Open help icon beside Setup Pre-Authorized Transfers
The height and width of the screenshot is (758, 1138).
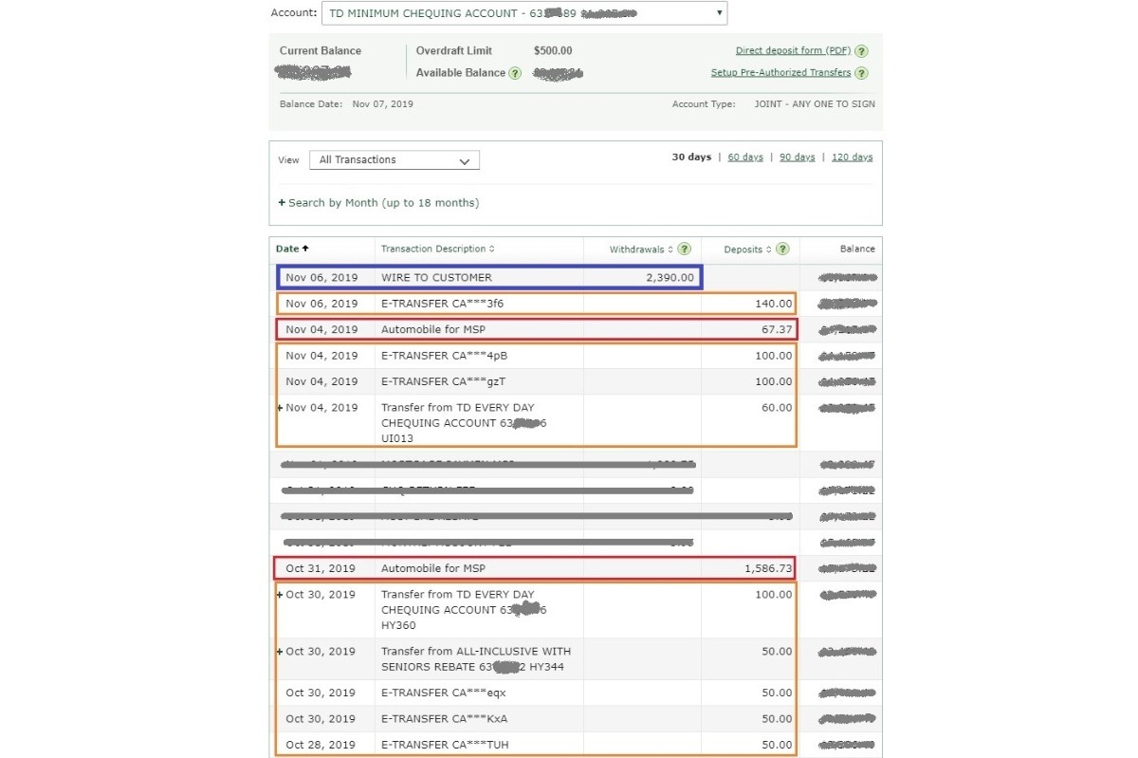point(861,73)
